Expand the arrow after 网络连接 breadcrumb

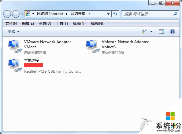(x=89, y=14)
